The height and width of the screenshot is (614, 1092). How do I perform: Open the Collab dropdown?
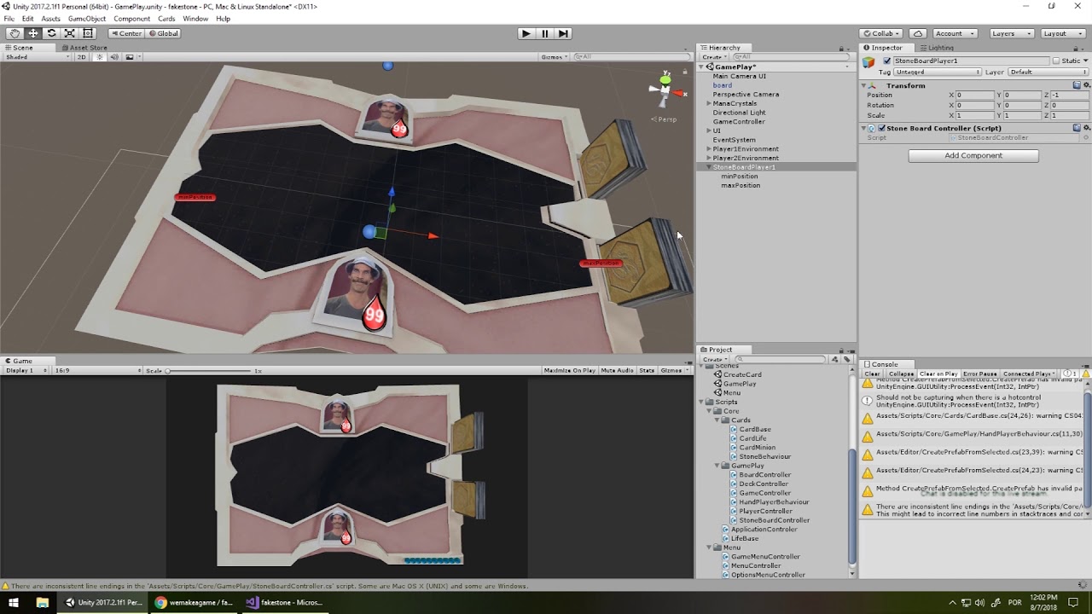882,33
